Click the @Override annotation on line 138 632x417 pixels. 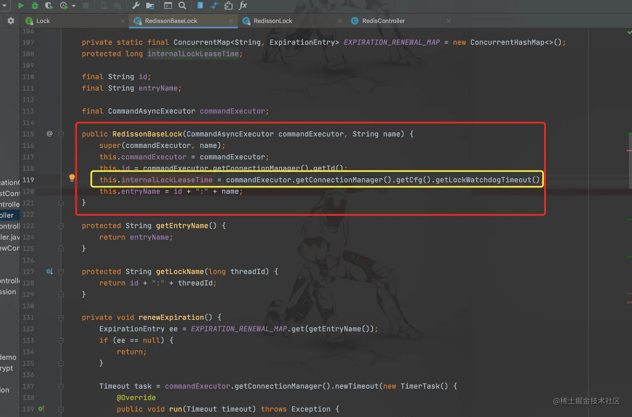[136, 398]
